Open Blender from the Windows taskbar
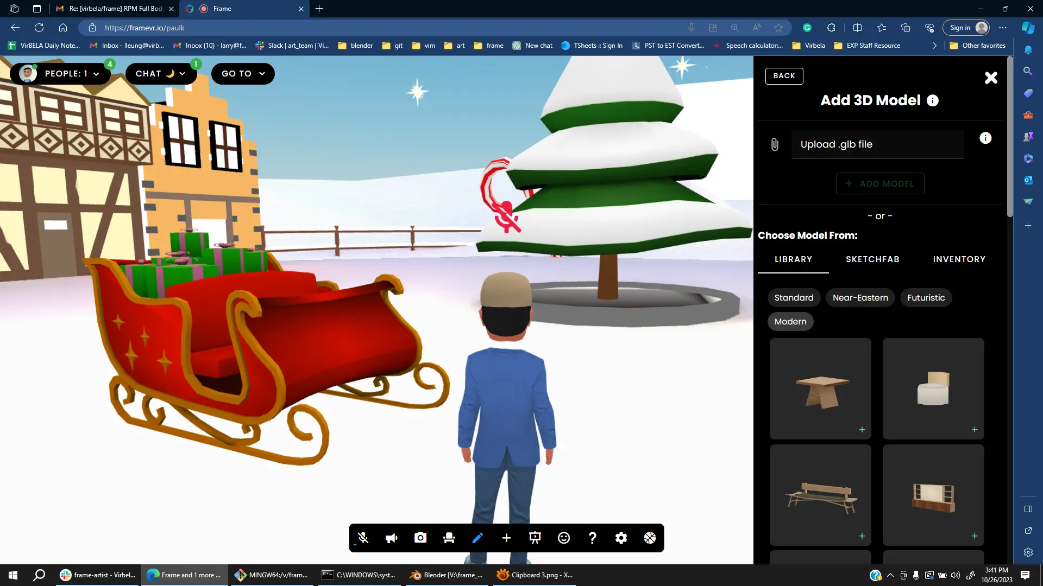The image size is (1043, 586). click(447, 575)
